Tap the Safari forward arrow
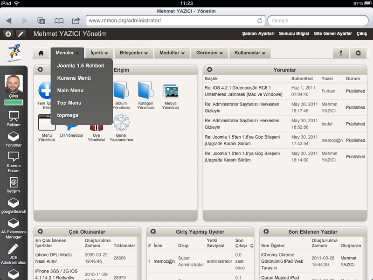 pyautogui.click(x=25, y=21)
